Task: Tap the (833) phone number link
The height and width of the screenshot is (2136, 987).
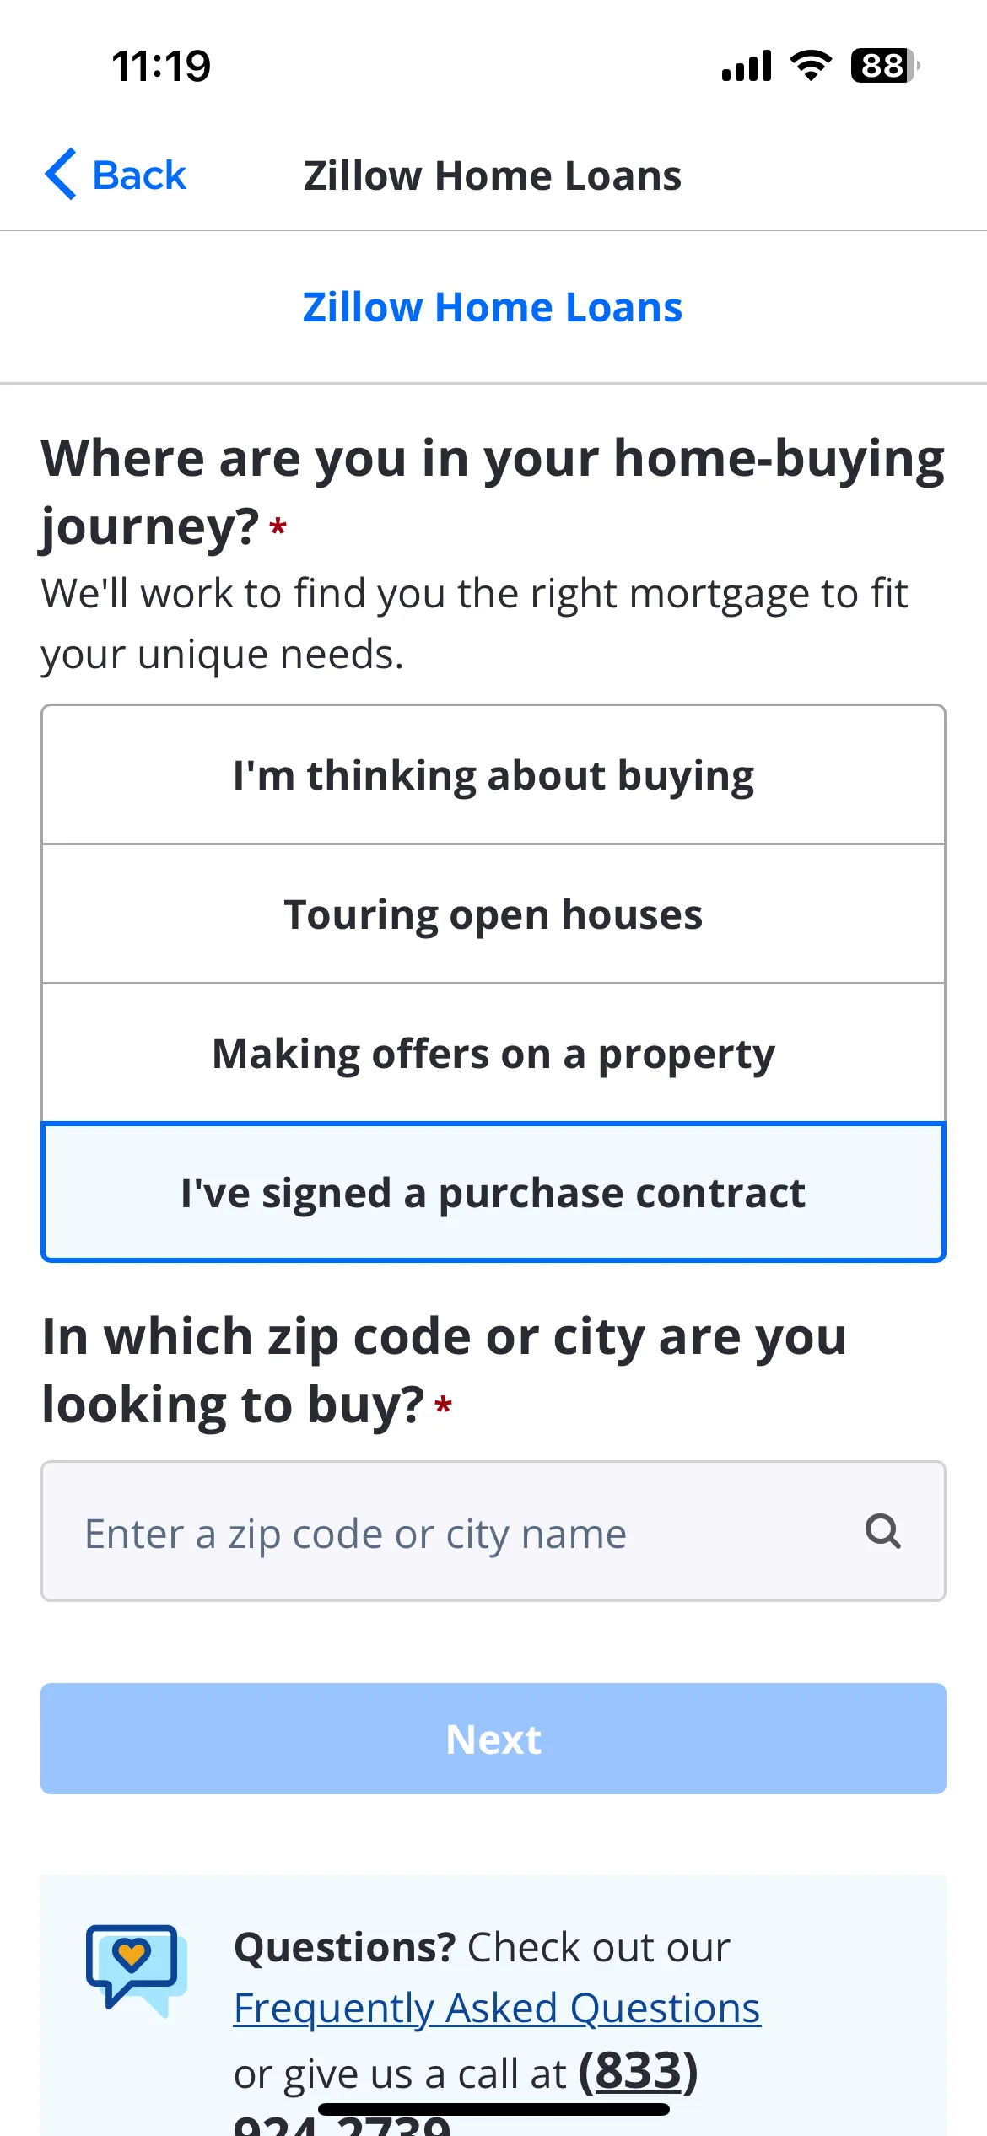Action: 639,2072
